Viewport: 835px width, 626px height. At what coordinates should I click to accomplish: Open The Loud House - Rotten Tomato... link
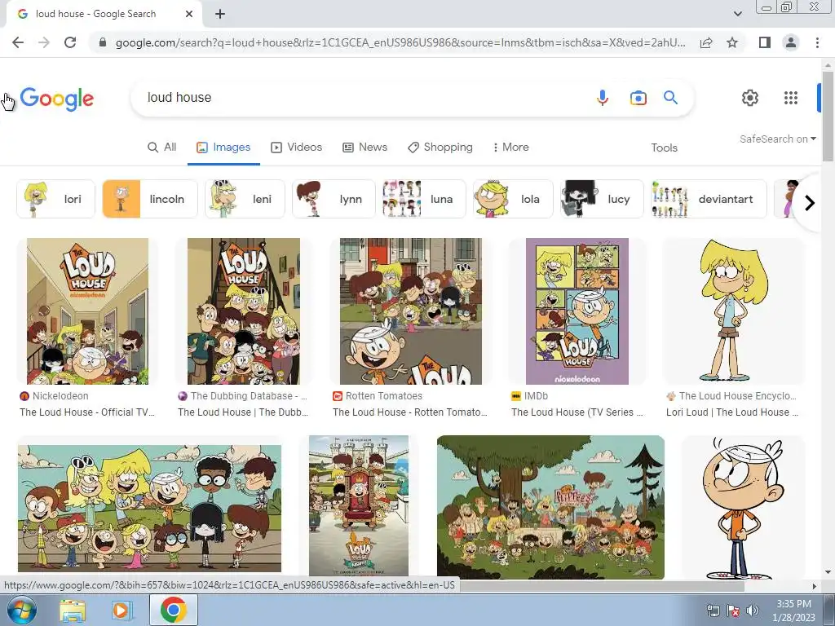[x=410, y=412]
